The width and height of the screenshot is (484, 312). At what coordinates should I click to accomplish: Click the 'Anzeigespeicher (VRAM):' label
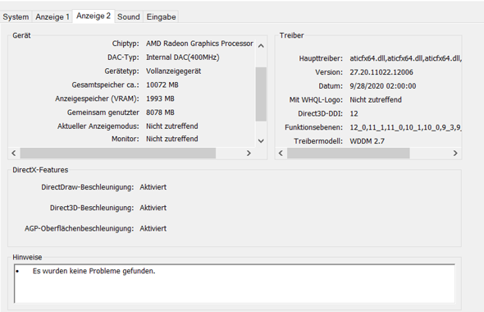point(98,99)
